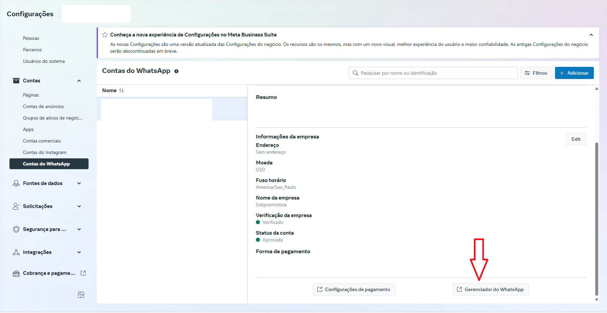Focus the search by name or ID field

(433, 73)
